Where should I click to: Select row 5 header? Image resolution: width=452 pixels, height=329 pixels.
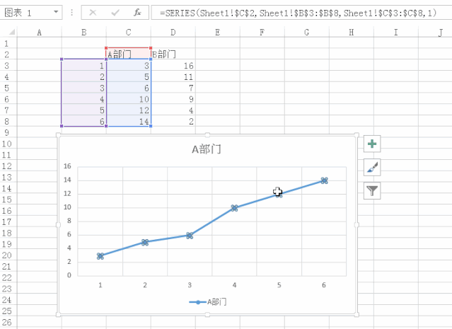click(6, 88)
